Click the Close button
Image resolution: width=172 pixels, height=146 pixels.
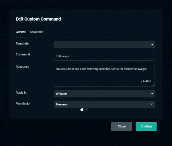tap(122, 126)
